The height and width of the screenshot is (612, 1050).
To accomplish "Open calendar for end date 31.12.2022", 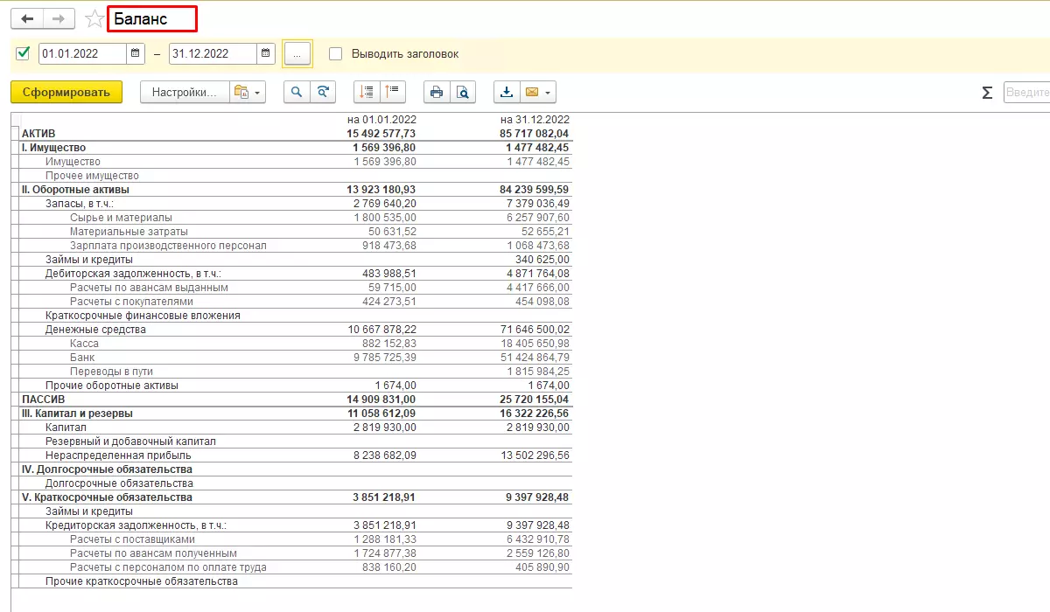I will (266, 53).
